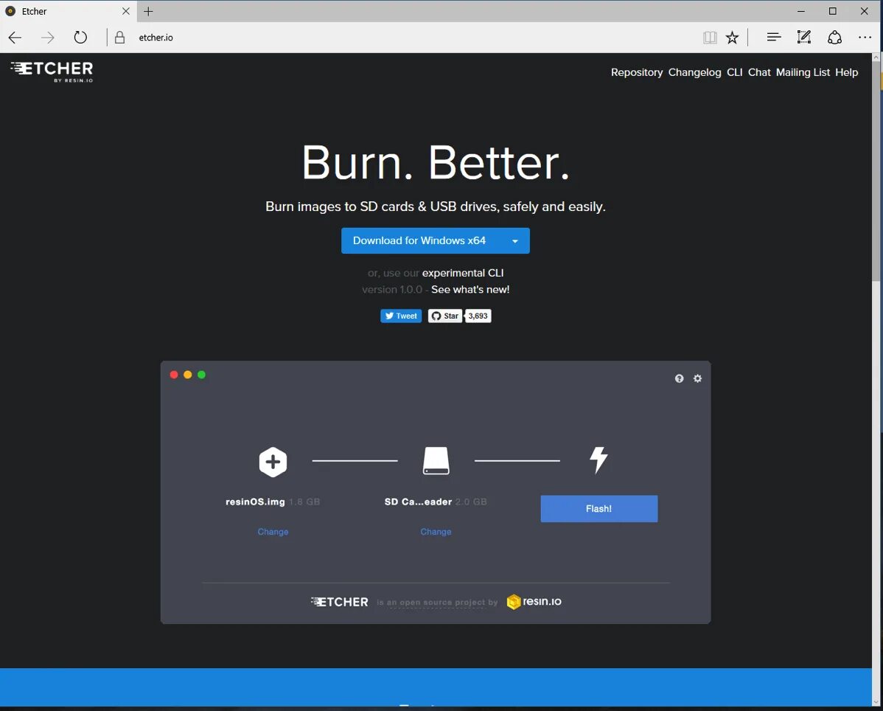
Task: Click the 3,693 star count
Action: click(478, 316)
